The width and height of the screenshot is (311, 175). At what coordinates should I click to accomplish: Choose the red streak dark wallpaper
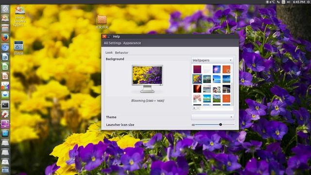tap(197, 88)
